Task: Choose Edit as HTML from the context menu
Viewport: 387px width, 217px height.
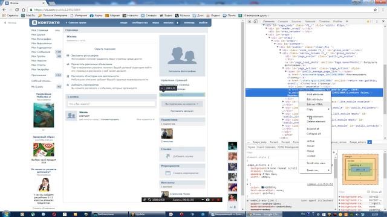Action: (x=314, y=104)
